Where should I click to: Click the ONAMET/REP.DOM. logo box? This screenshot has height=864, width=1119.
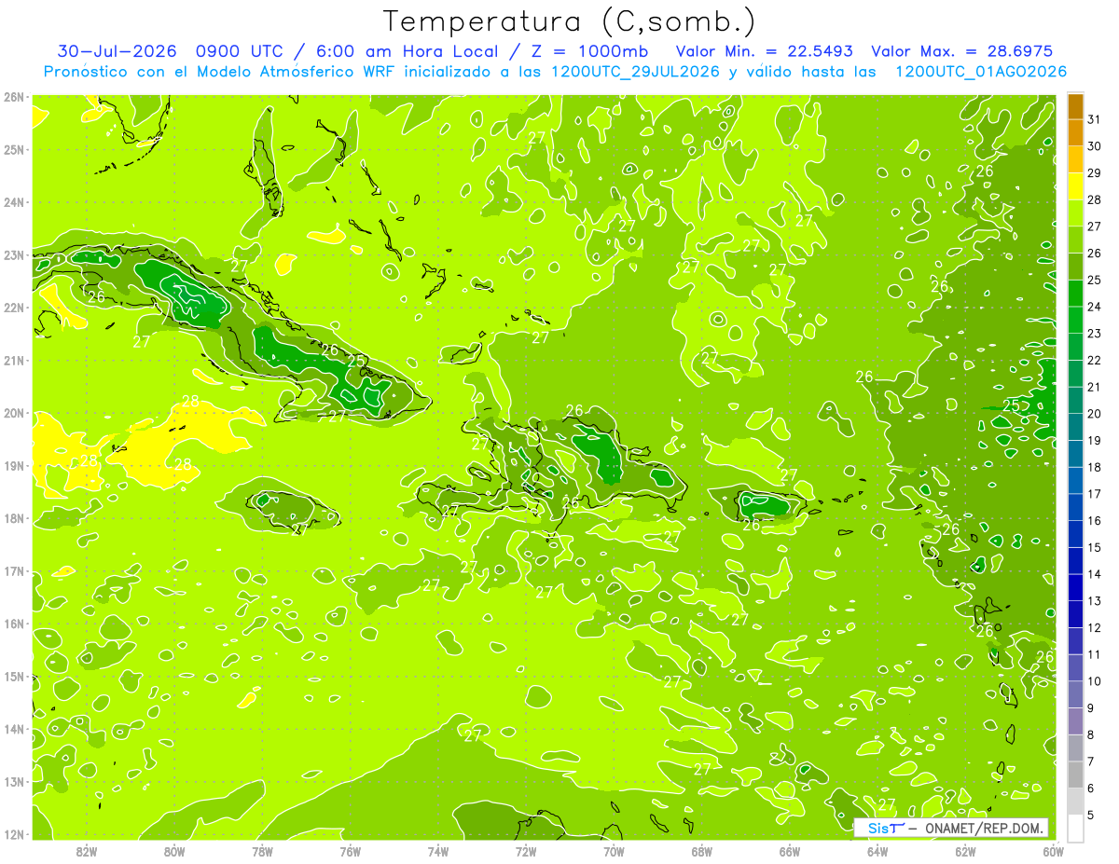[x=950, y=828]
